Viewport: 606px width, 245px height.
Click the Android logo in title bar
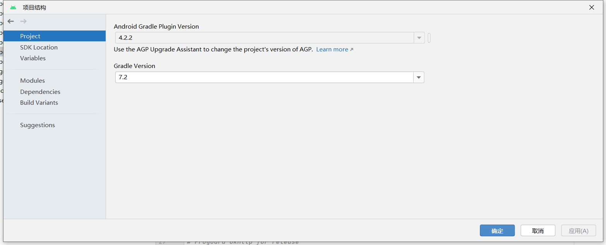coord(13,7)
